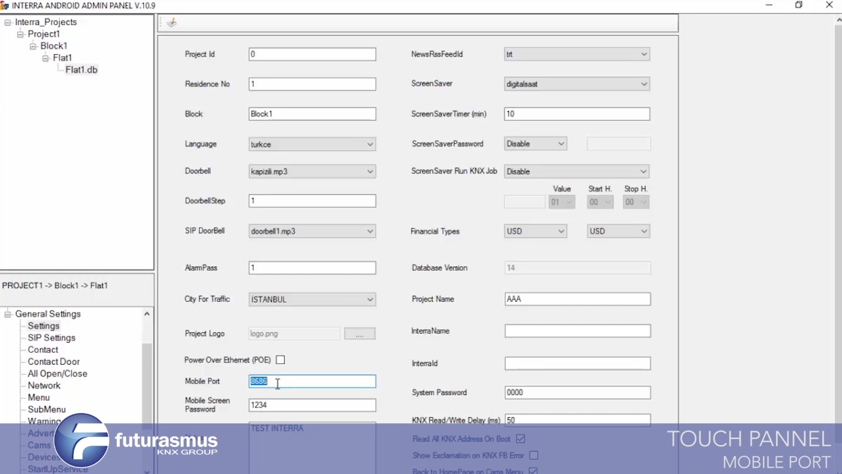The width and height of the screenshot is (842, 474).
Task: Open SIP Settings in the settings tree
Action: point(51,338)
